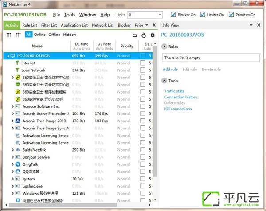The height and width of the screenshot is (211, 266).
Task: Collapse the Tools section in Info View
Action: (x=164, y=81)
